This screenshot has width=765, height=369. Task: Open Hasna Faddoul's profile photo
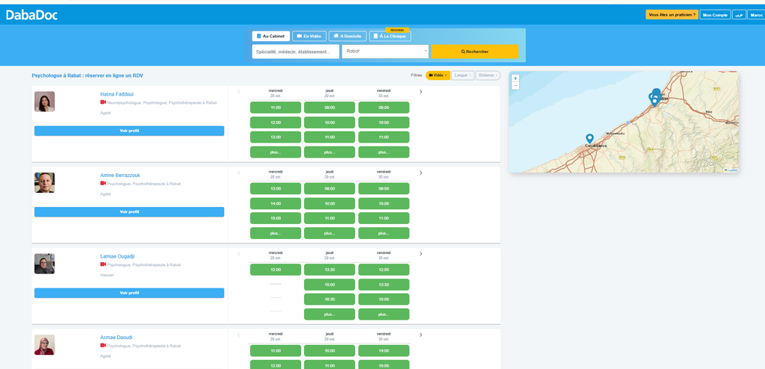pos(44,102)
